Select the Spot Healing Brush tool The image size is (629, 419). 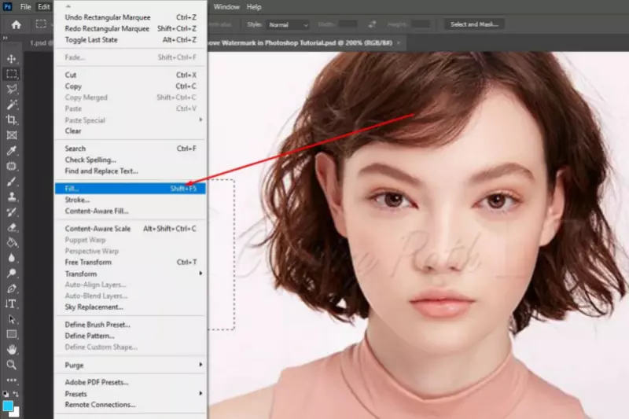[11, 166]
